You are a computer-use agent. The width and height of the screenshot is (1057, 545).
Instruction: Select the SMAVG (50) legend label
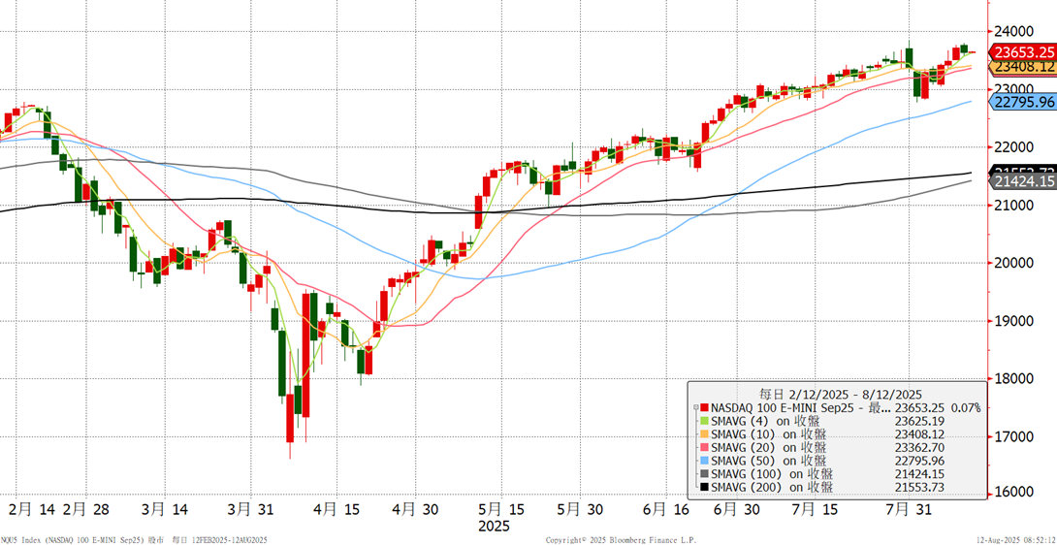tap(768, 460)
